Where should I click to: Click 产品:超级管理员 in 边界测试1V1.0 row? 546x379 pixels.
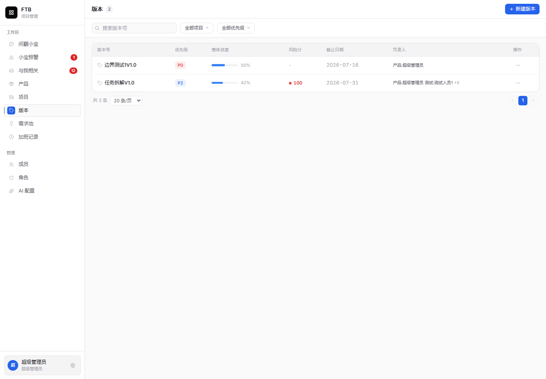(408, 65)
